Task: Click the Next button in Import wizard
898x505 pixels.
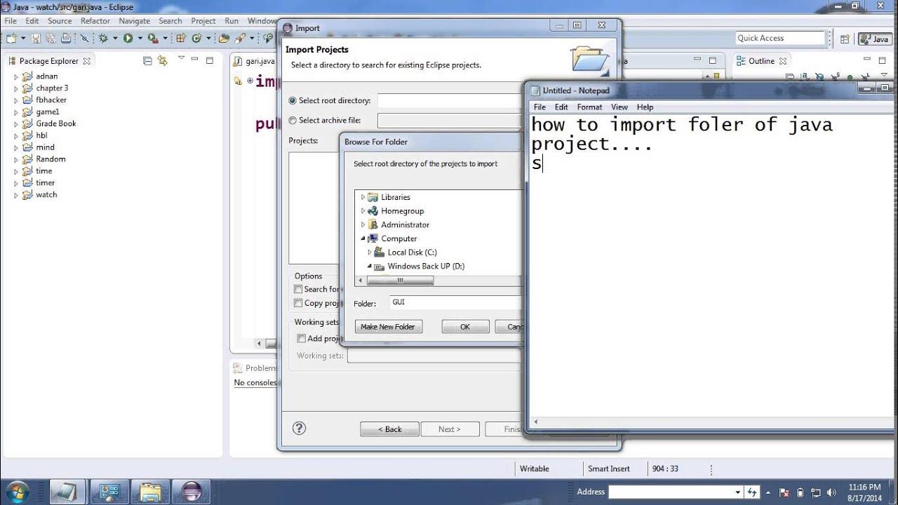Action: [x=450, y=429]
